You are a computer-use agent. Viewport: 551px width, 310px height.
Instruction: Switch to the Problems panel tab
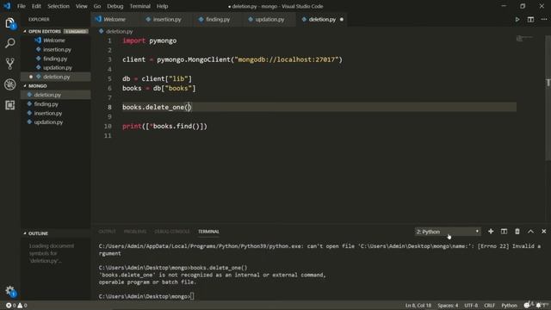pyautogui.click(x=135, y=232)
